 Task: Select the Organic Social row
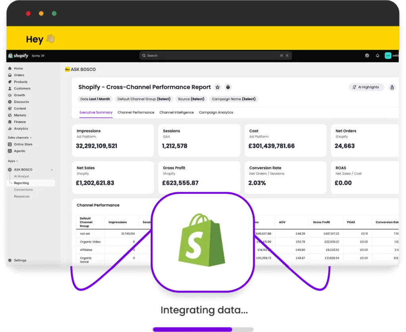[86, 260]
